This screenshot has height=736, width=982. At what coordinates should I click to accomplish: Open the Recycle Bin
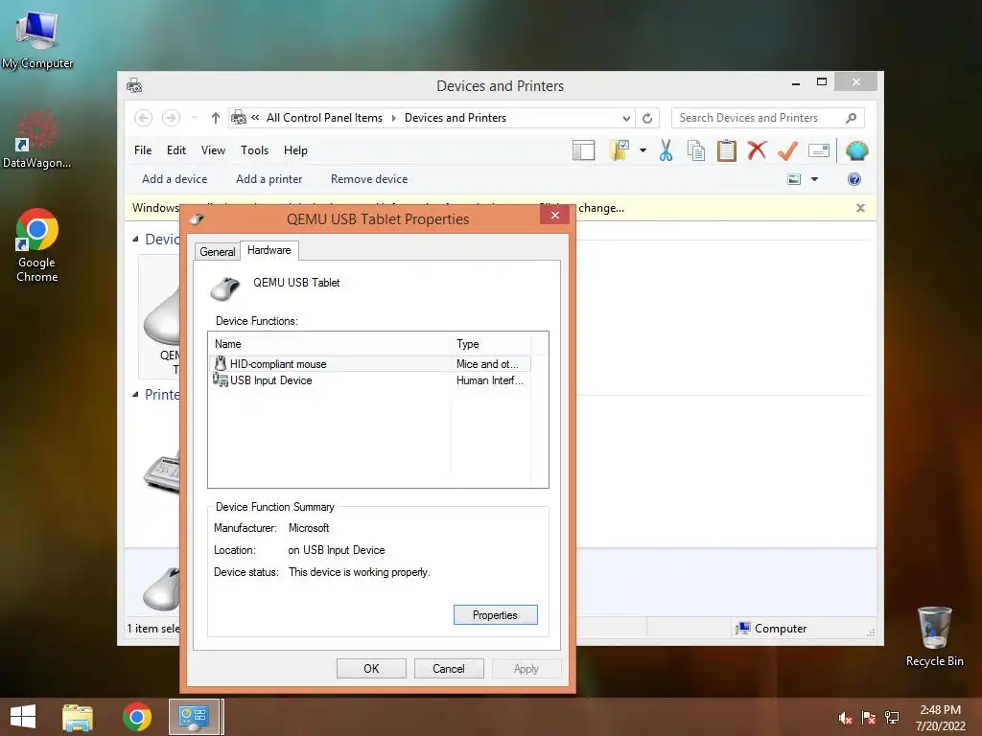pos(934,636)
